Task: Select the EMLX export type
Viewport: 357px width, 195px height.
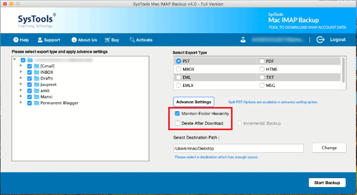Action: [178, 85]
